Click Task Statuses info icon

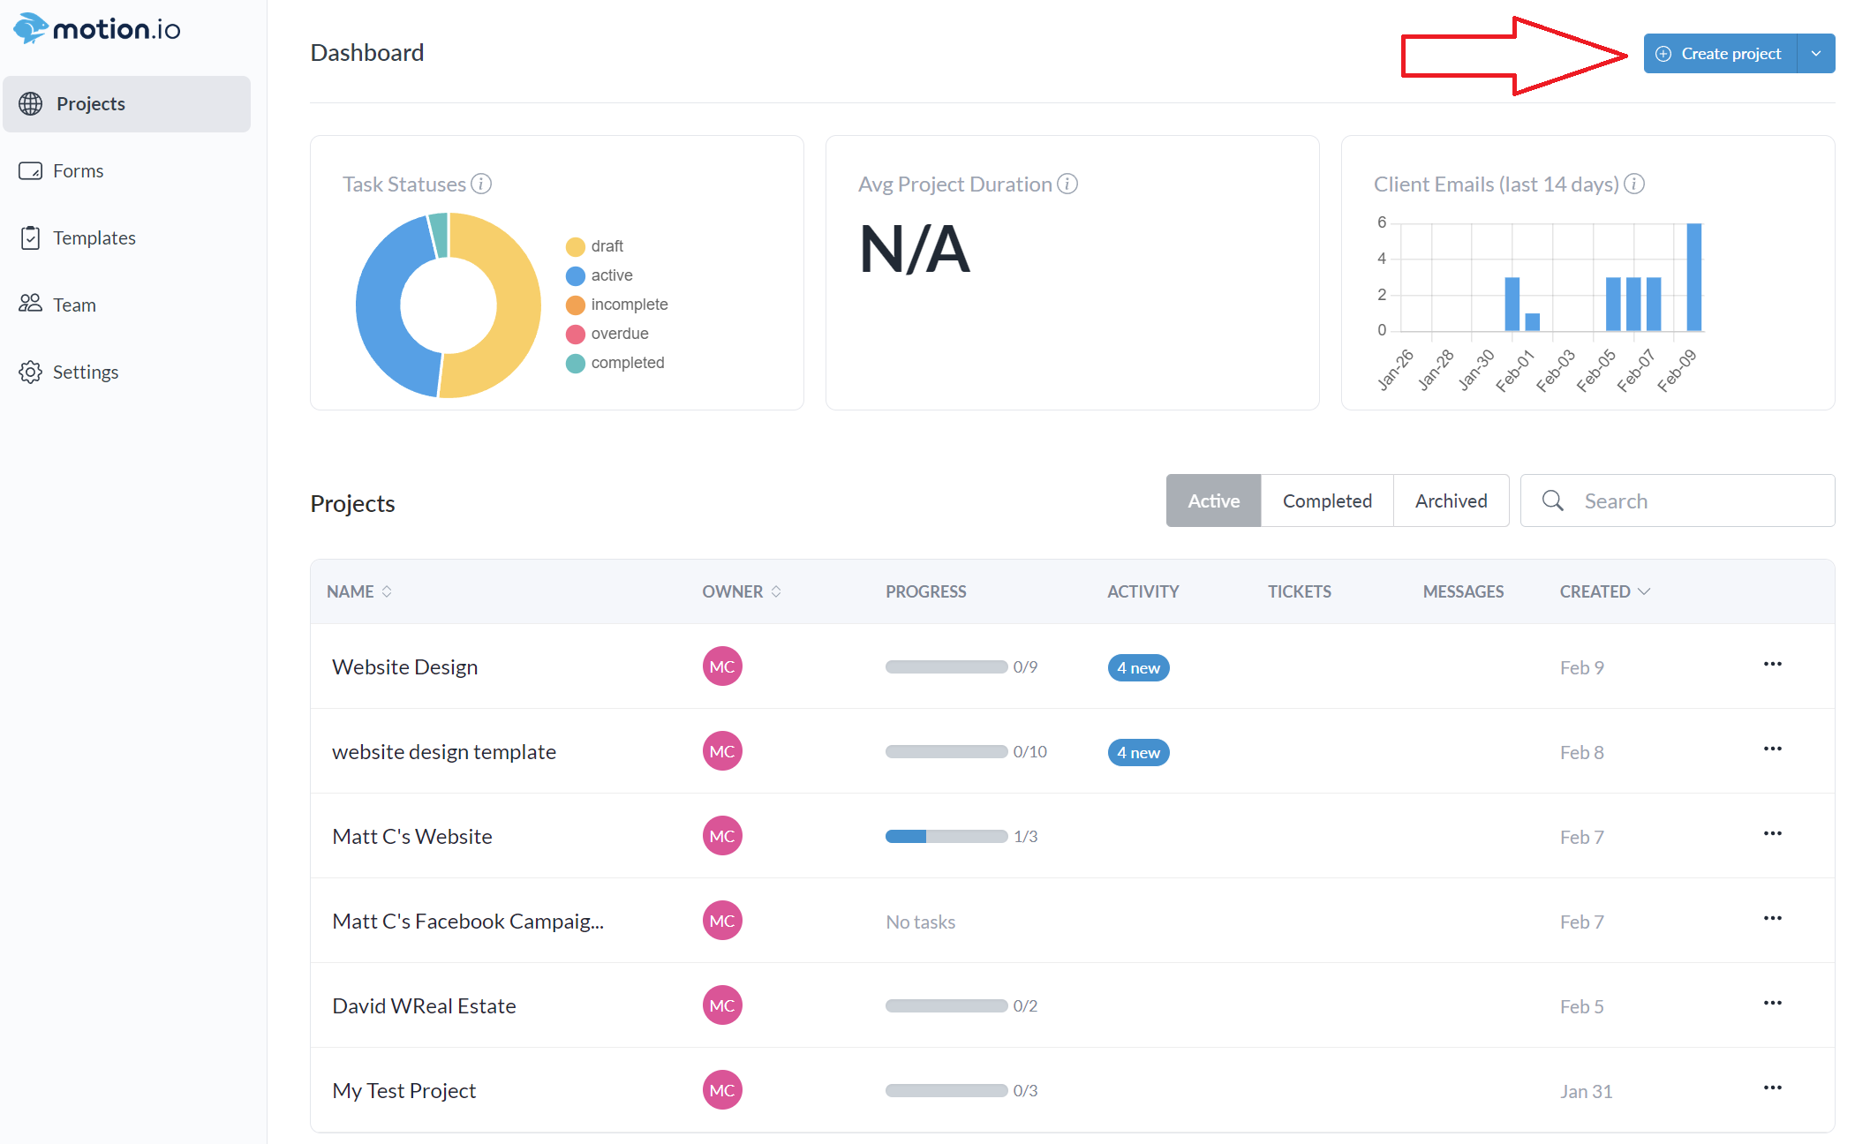point(481,184)
